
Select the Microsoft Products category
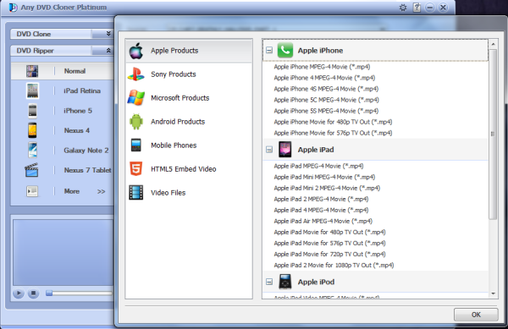189,98
